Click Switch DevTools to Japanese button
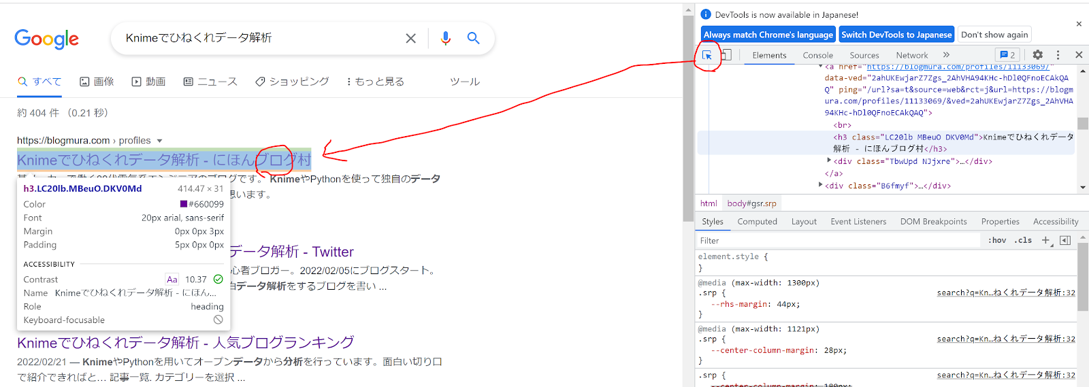The width and height of the screenshot is (1089, 387). coord(896,35)
